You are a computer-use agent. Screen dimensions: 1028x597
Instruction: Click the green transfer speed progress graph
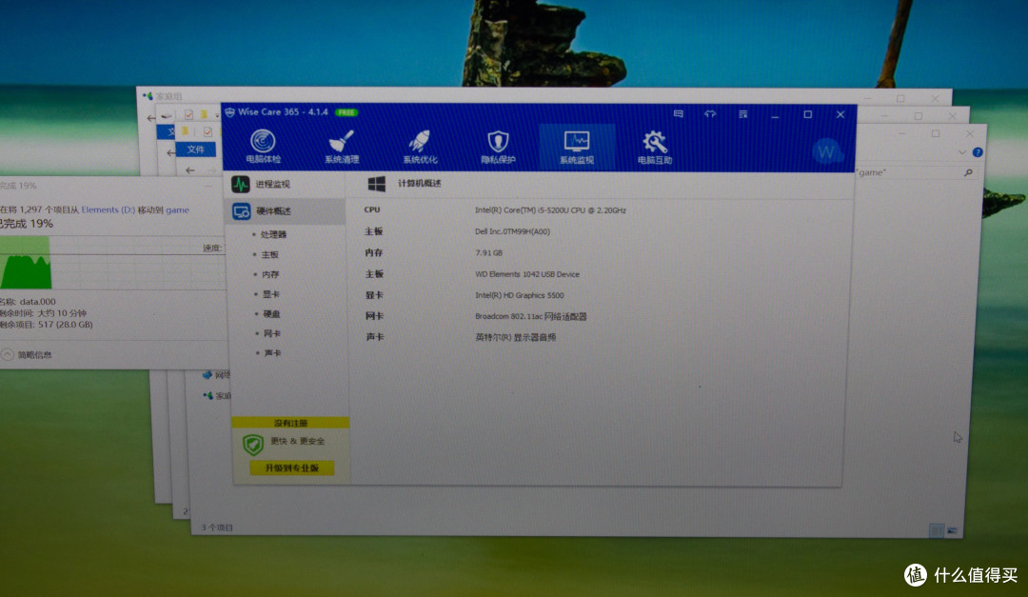[x=25, y=263]
